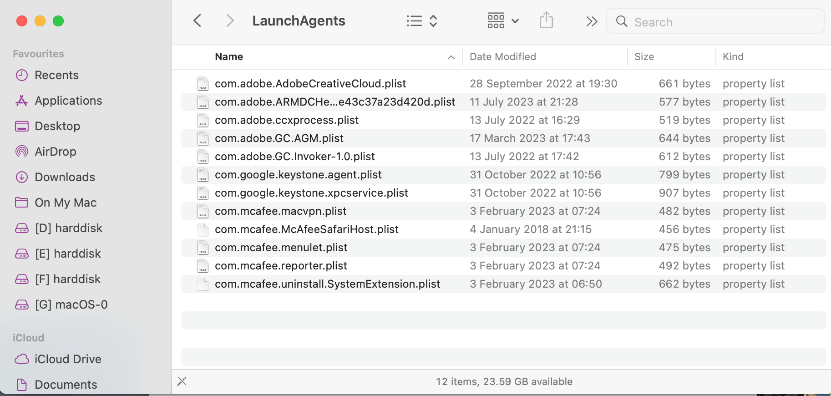Click the '4 January 2018 at 21:15' date
The width and height of the screenshot is (831, 396).
[531, 229]
